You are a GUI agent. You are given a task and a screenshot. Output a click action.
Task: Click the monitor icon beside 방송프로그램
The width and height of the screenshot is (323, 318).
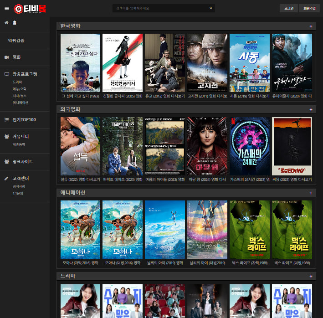(7, 74)
